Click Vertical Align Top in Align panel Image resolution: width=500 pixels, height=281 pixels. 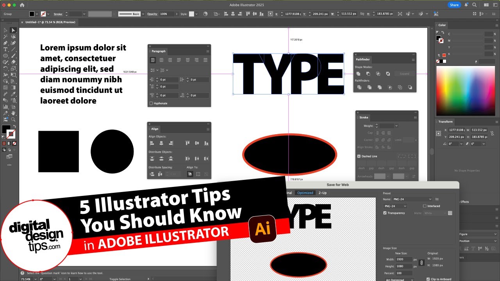pyautogui.click(x=187, y=144)
